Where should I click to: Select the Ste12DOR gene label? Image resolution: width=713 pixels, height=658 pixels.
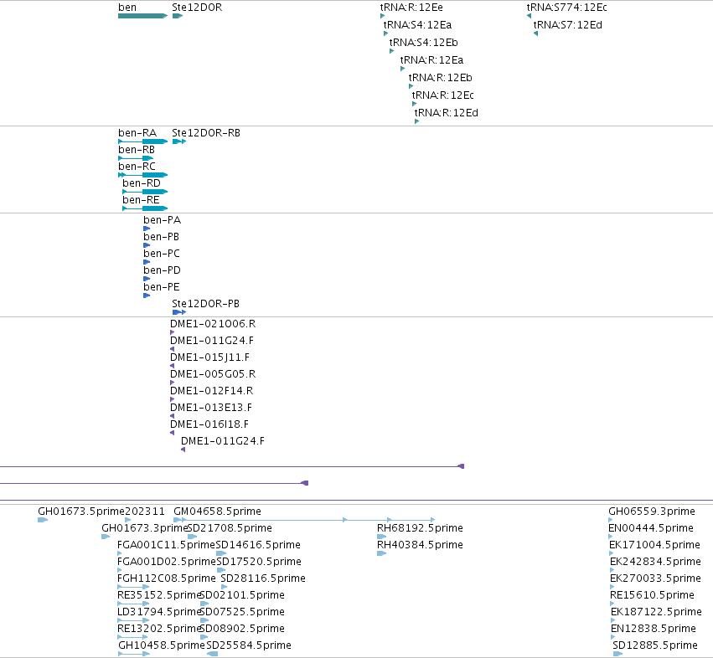[197, 8]
